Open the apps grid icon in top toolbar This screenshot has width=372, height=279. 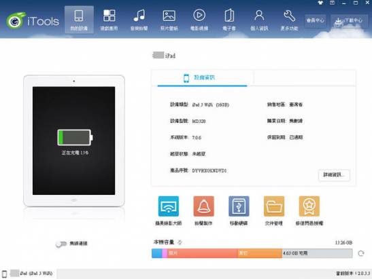[109, 20]
